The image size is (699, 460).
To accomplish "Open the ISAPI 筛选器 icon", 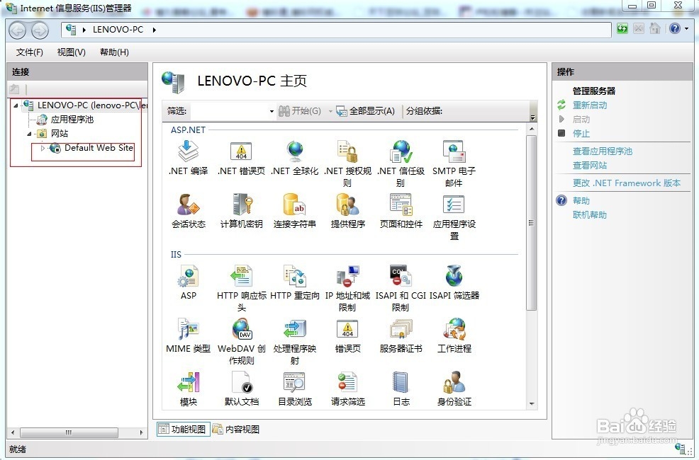I will [454, 276].
